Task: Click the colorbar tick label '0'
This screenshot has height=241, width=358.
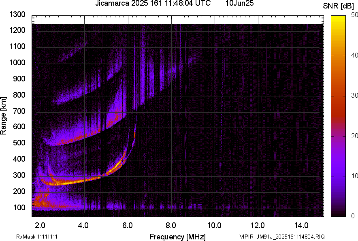Action: pos(353,216)
